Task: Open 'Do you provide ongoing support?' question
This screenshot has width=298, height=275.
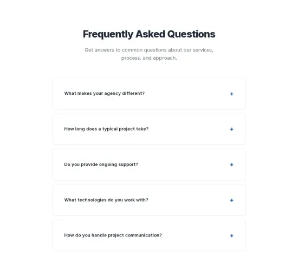Action: (101, 164)
